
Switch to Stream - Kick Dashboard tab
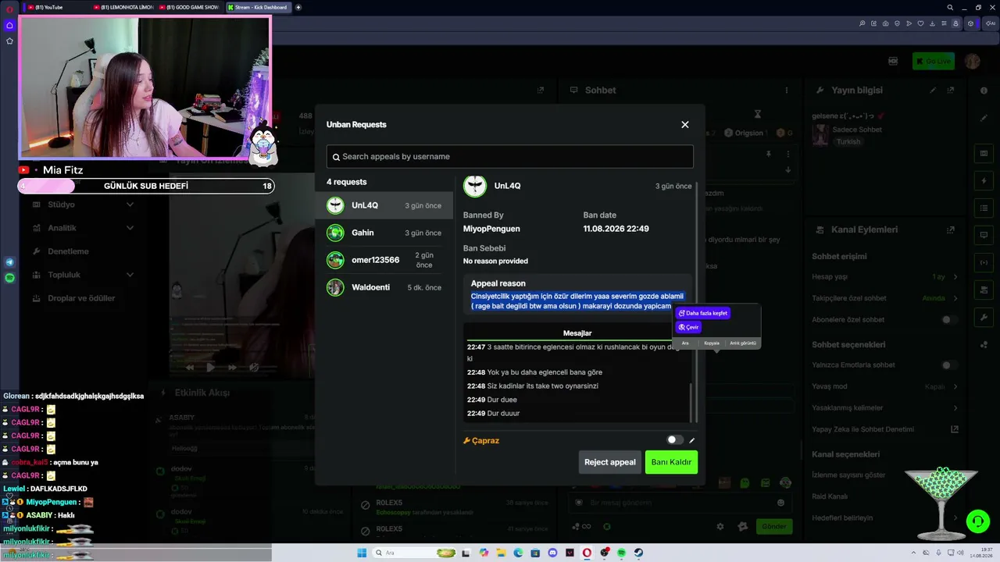click(258, 7)
